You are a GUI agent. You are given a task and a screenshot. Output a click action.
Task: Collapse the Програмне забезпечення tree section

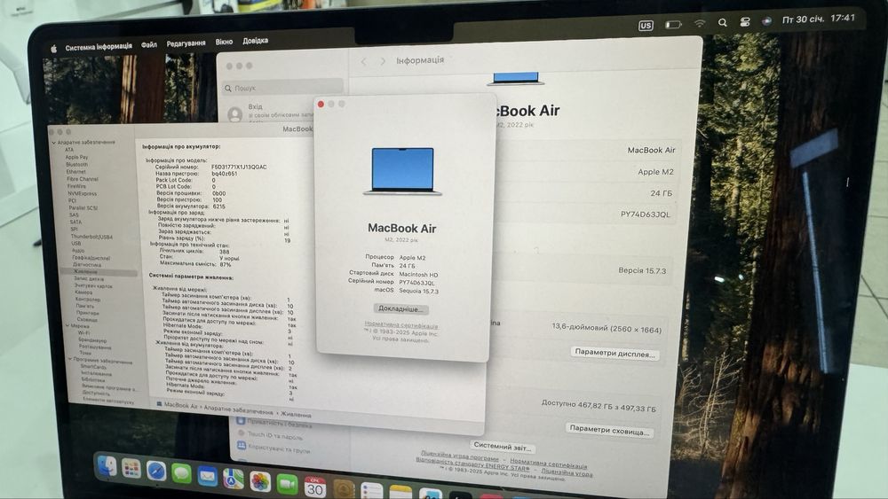pos(70,360)
